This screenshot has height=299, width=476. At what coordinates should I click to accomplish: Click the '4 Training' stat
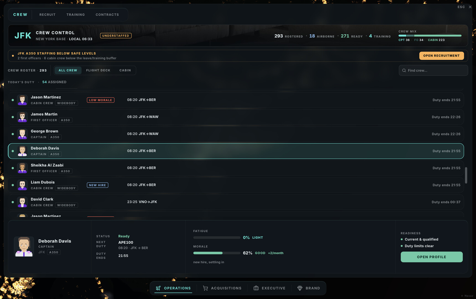(380, 36)
